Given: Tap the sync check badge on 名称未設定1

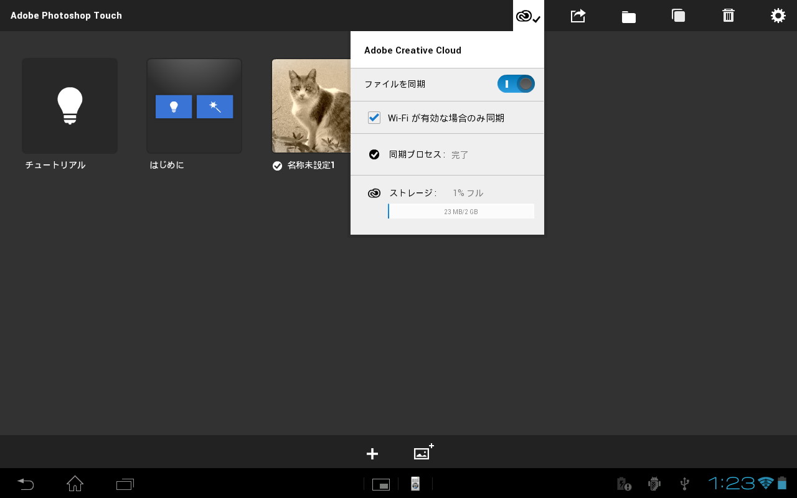Looking at the screenshot, I should [x=278, y=166].
